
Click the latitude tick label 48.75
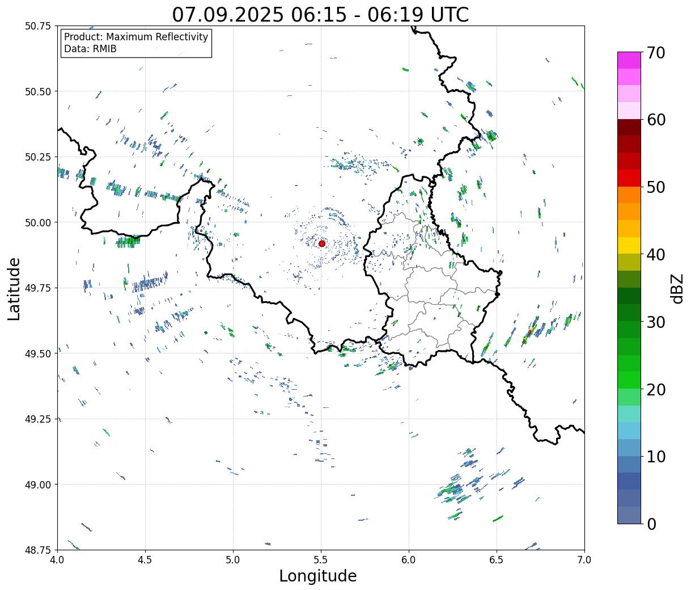[38, 550]
